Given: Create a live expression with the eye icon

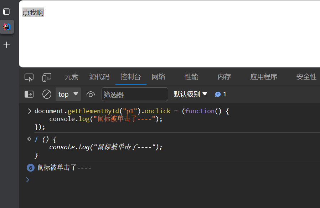Looking at the screenshot, I should 91,94.
